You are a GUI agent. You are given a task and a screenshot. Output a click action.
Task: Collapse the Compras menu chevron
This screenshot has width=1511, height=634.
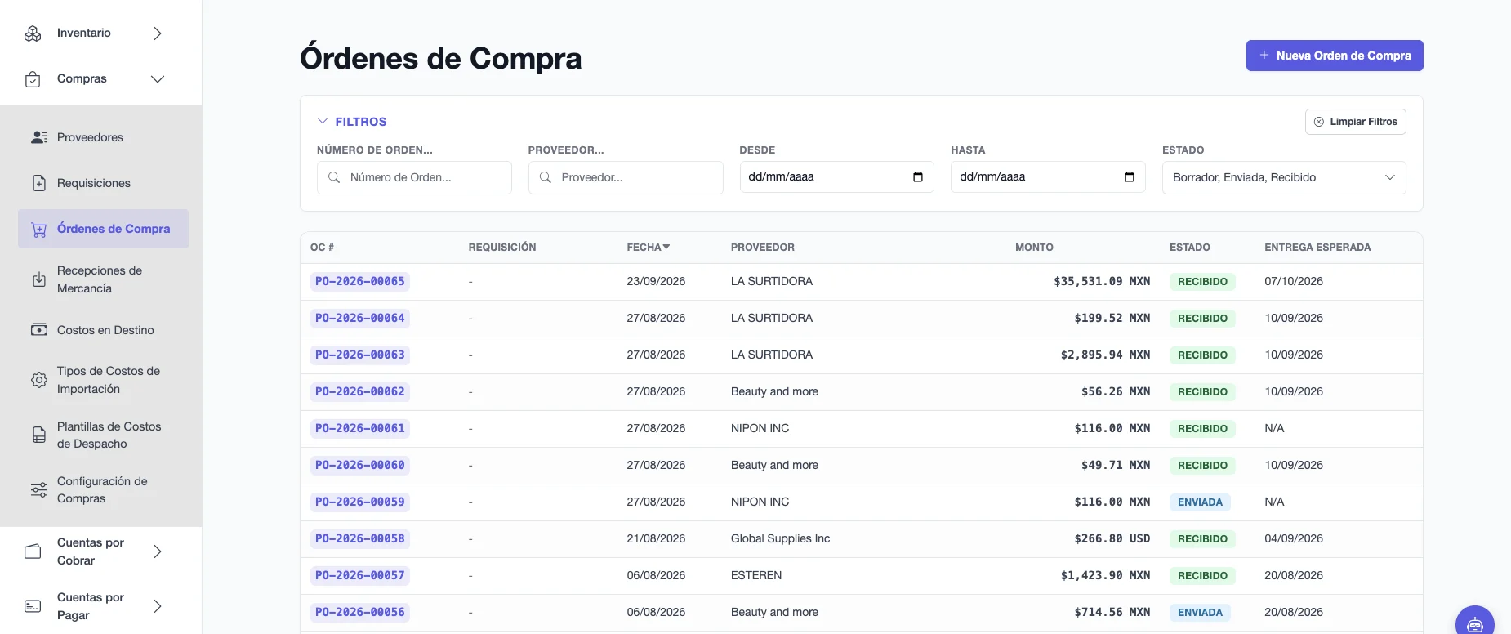click(x=158, y=79)
